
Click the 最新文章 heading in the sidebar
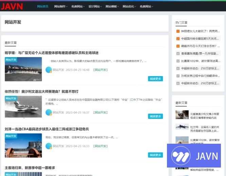click(181, 103)
